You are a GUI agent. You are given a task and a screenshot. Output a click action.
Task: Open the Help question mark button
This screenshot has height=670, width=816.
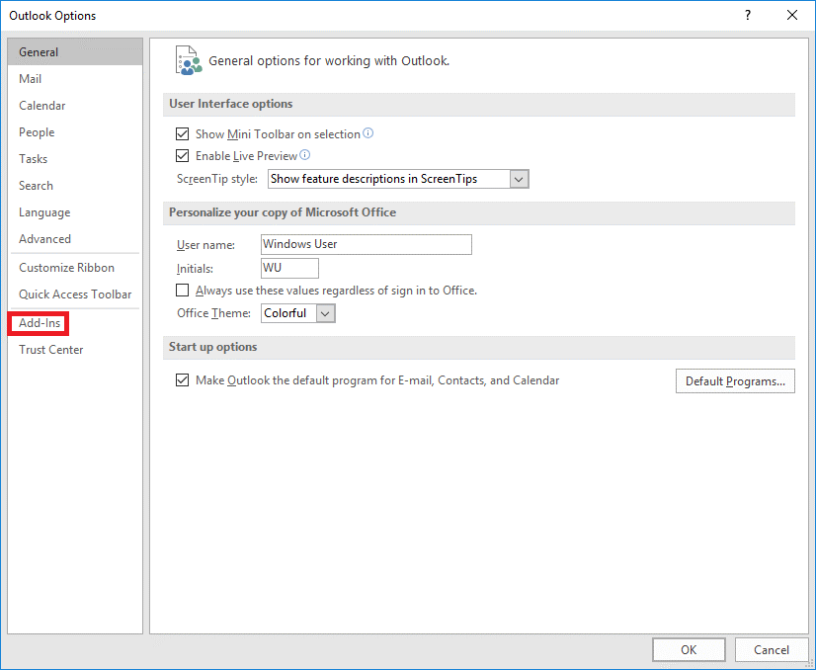click(747, 15)
